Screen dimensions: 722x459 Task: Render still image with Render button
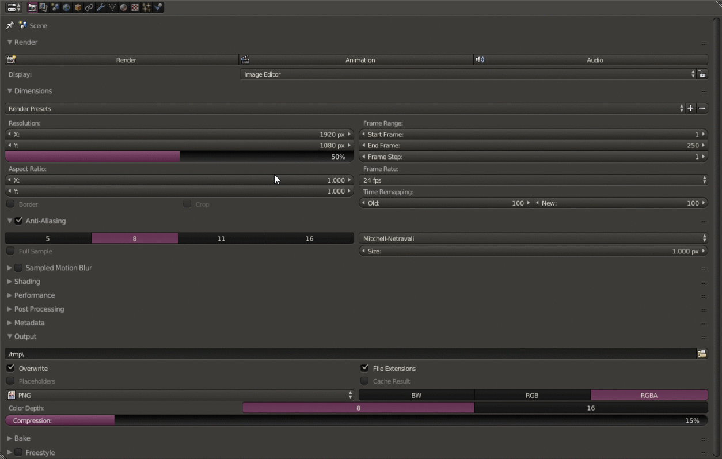[121, 60]
